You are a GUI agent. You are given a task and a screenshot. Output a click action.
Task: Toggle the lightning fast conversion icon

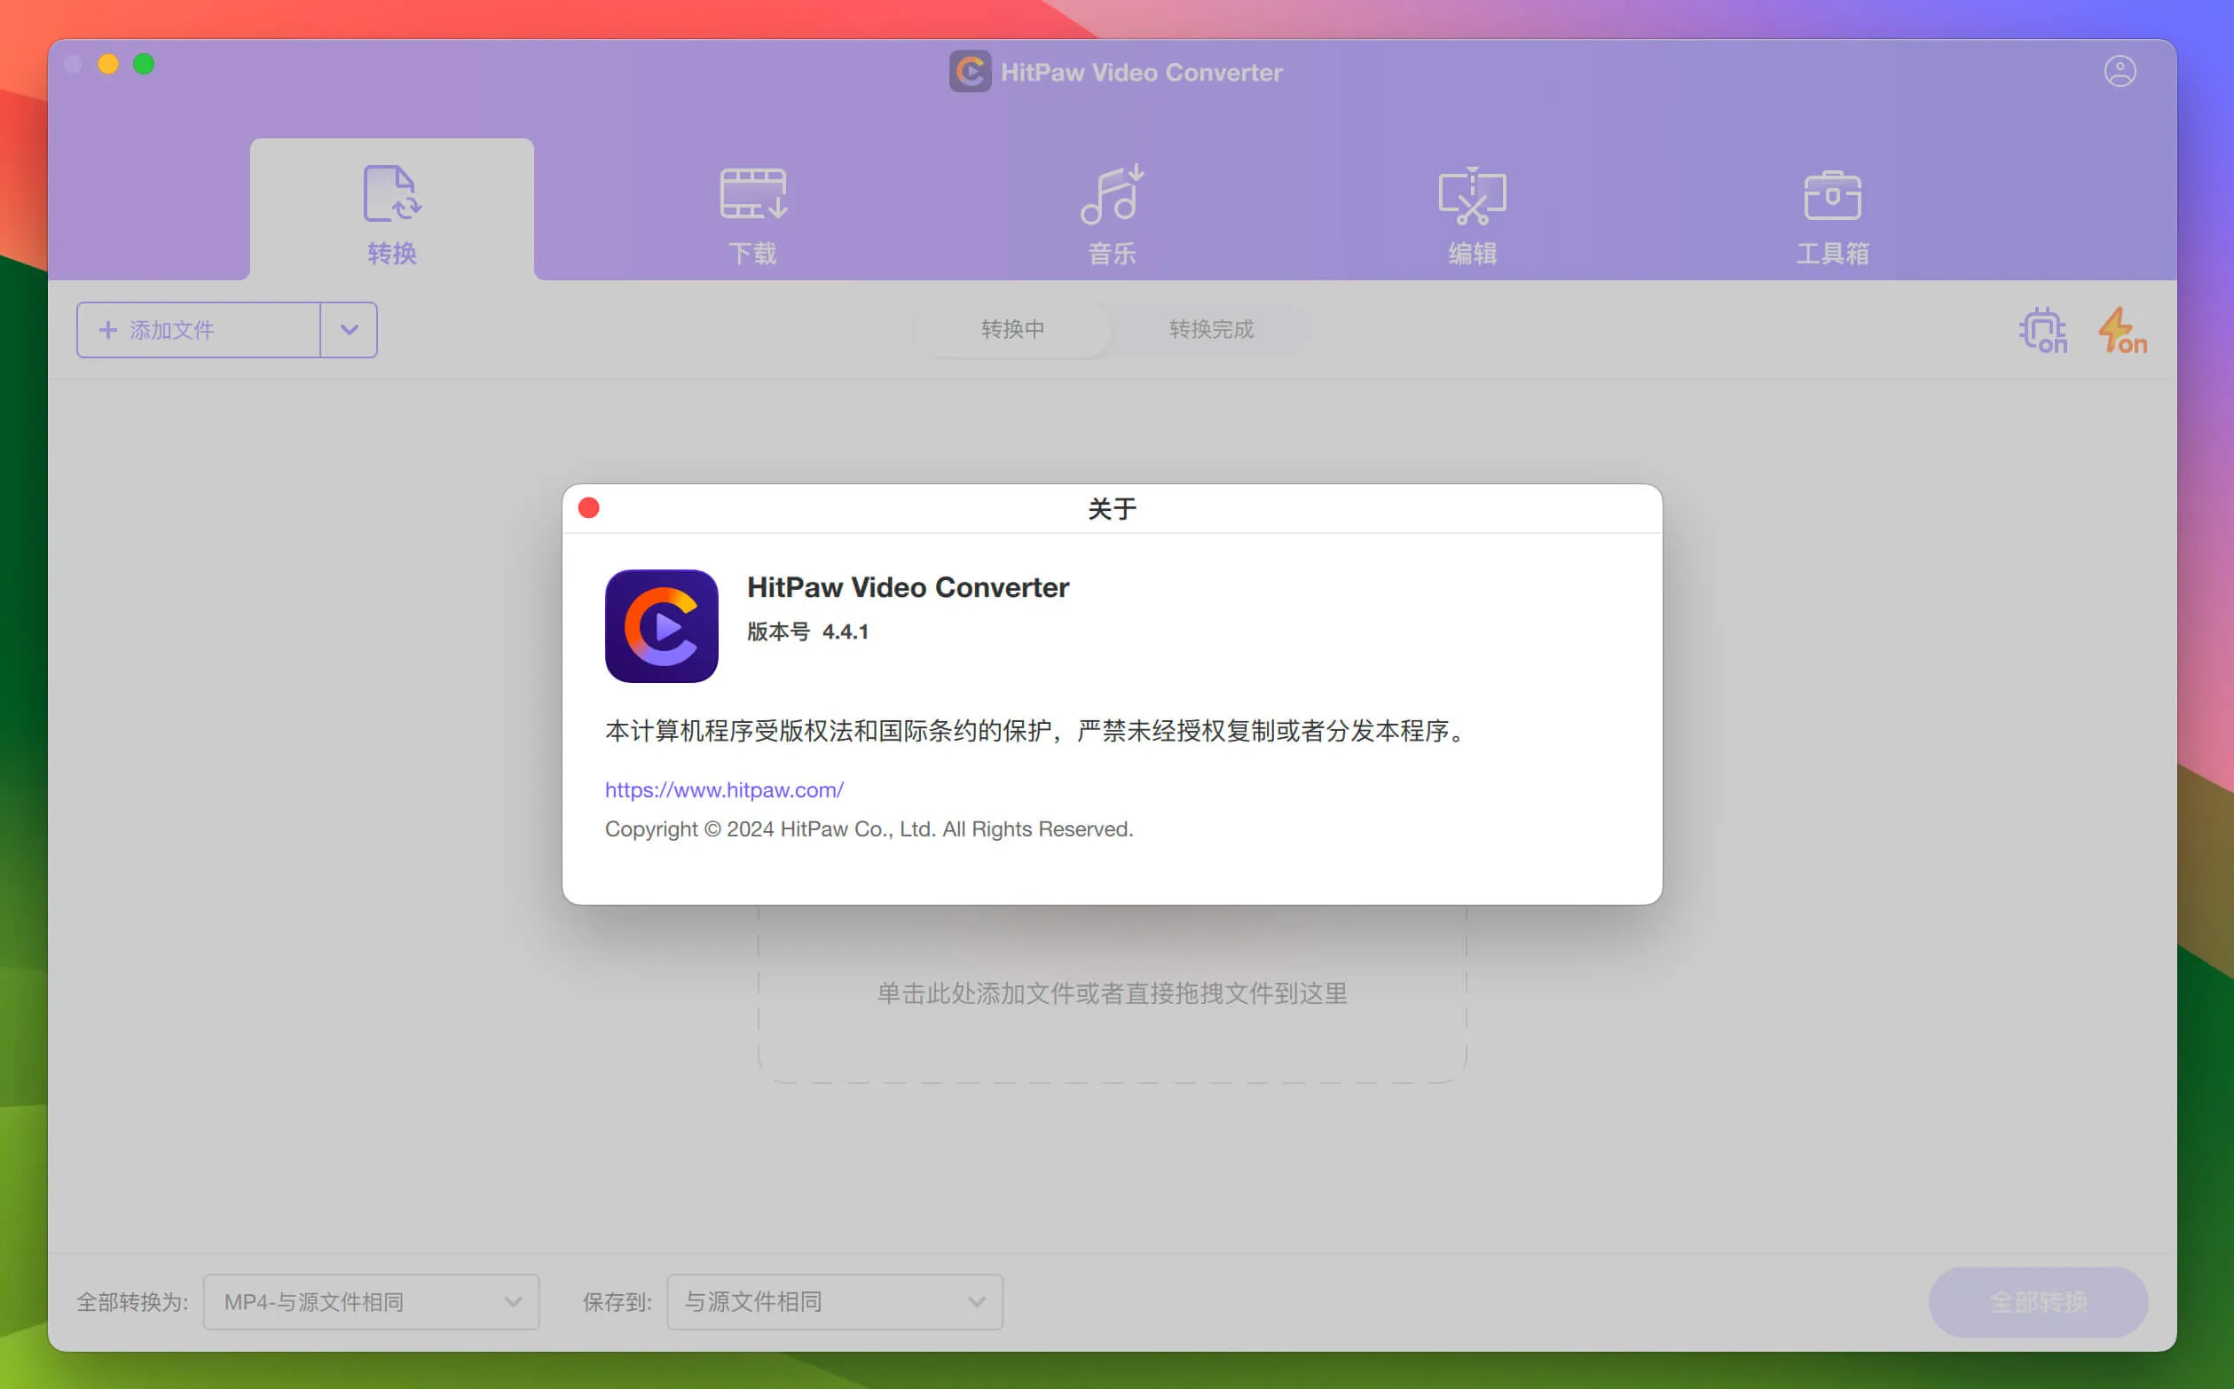2122,331
